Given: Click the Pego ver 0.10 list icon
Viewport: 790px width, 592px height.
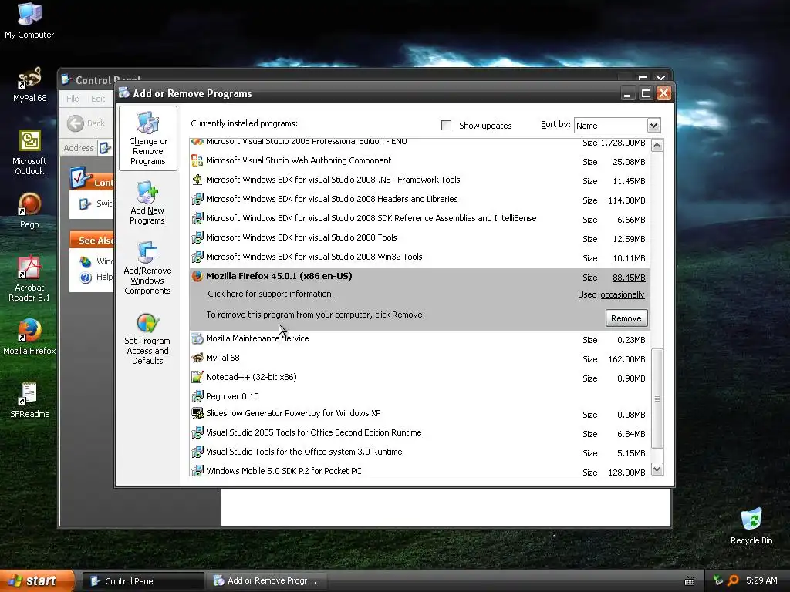Looking at the screenshot, I should pos(197,396).
